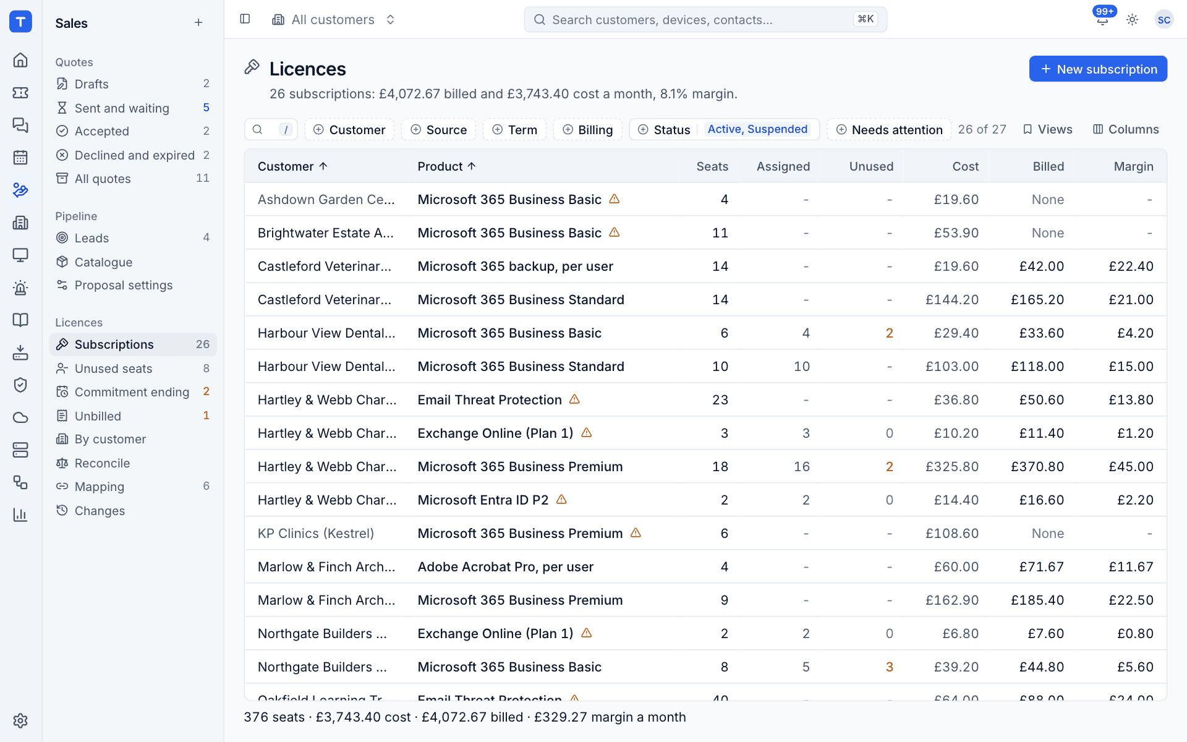The image size is (1187, 742).
Task: Open the Adobe Acrobat Pro, per user row
Action: tap(705, 566)
